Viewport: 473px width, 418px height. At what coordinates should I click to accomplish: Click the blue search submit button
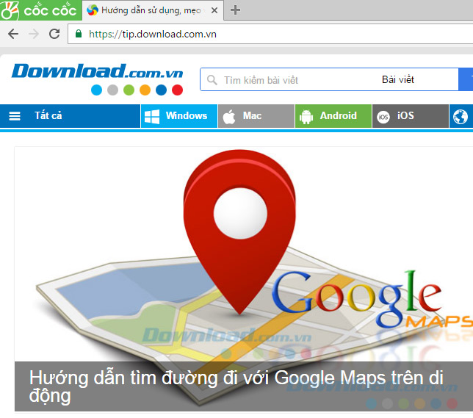tap(466, 79)
